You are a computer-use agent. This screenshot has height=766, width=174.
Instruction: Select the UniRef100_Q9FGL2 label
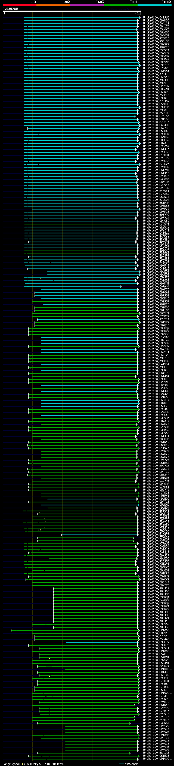tap(156, 379)
